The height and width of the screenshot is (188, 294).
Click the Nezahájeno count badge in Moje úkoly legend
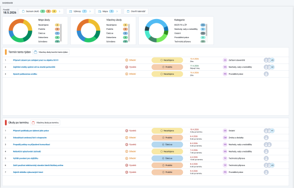tap(57, 25)
